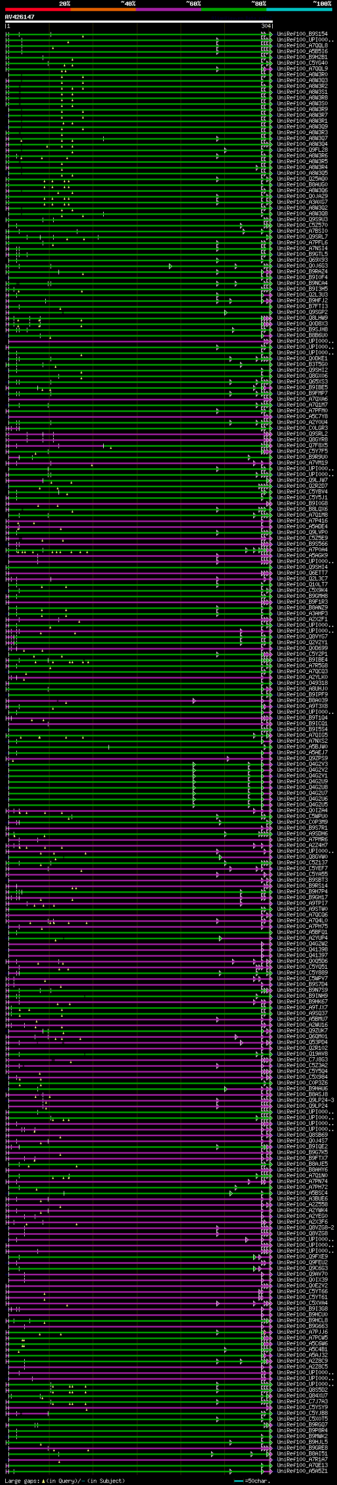Select the UniRef100_C5Z570 label

[x=302, y=225]
